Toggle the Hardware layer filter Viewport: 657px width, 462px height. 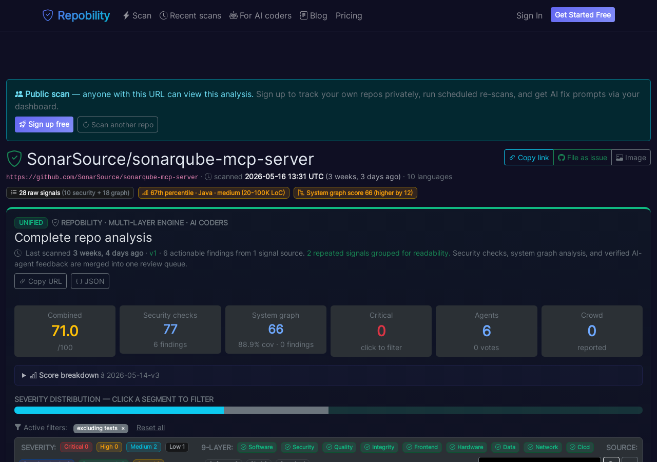(467, 447)
